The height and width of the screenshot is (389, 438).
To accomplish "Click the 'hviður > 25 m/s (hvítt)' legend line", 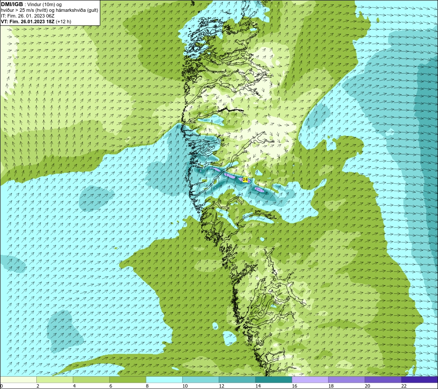I will 49,10.
